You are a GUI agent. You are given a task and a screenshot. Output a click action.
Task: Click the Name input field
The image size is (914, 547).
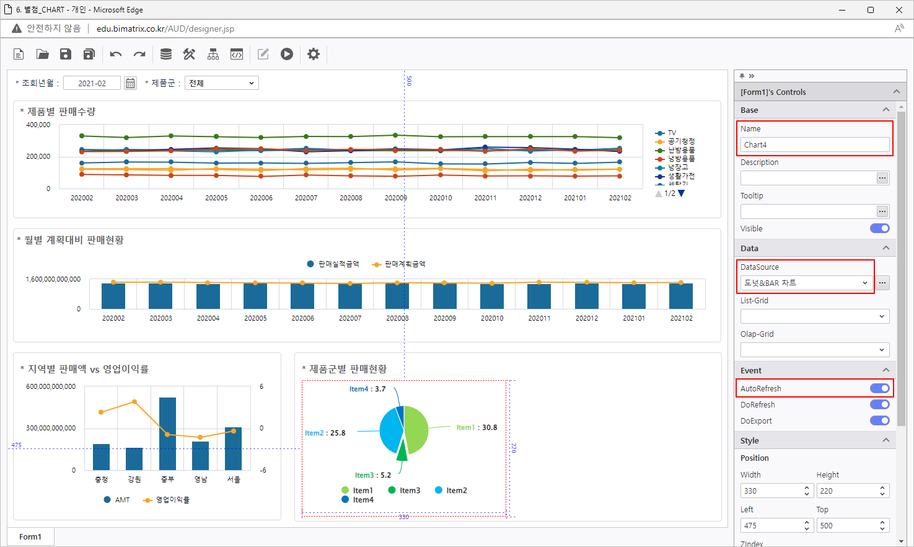814,145
